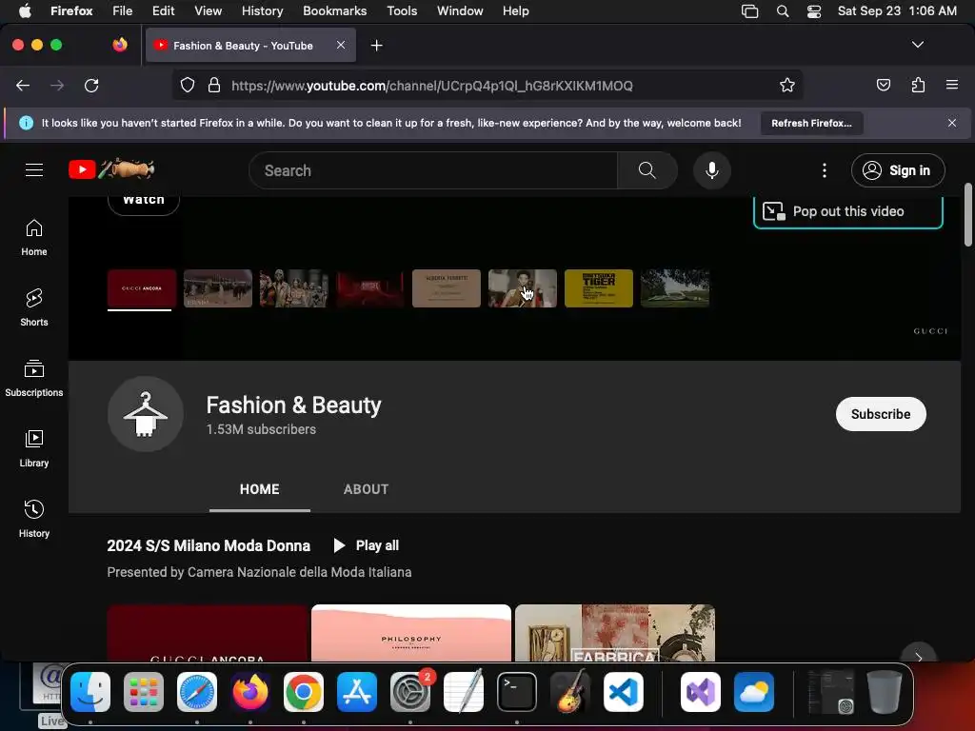Screen dimensions: 975x731
Task: View site security lock info
Action: pos(214,85)
